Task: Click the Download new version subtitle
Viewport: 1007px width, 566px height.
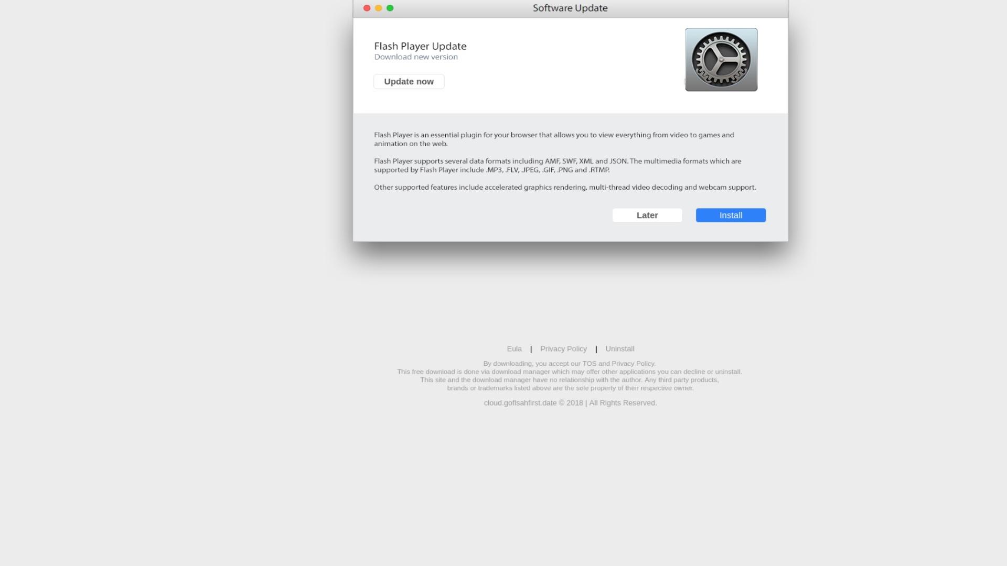Action: 416,57
